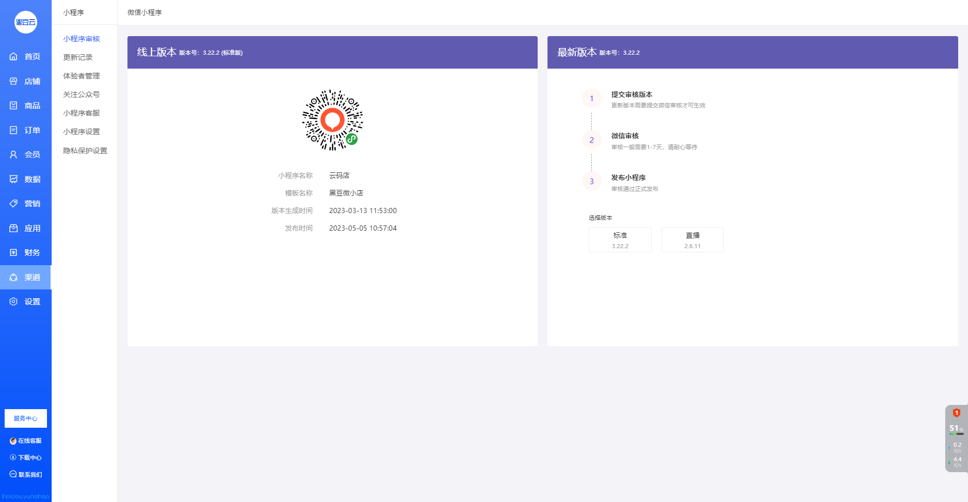This screenshot has width=968, height=502.
Task: Open 小程序客服 submenu item
Action: (82, 113)
